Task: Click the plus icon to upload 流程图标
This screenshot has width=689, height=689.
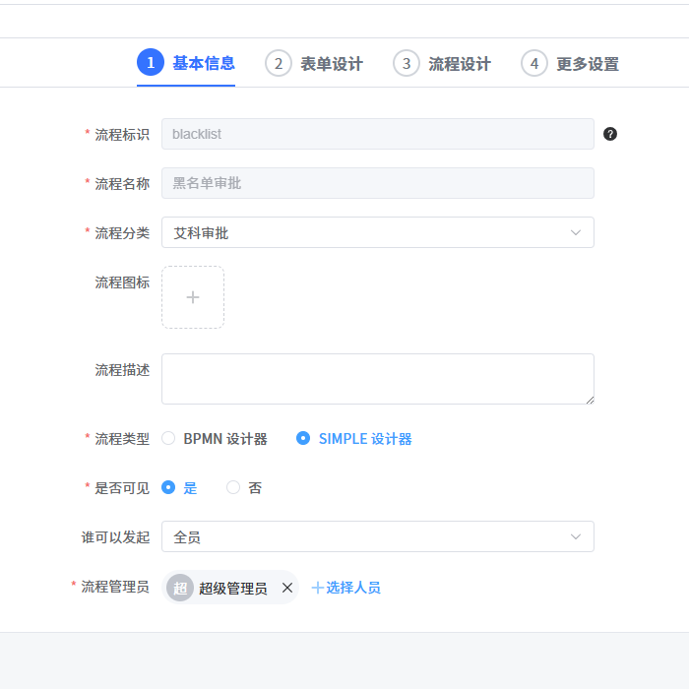Action: tap(193, 297)
